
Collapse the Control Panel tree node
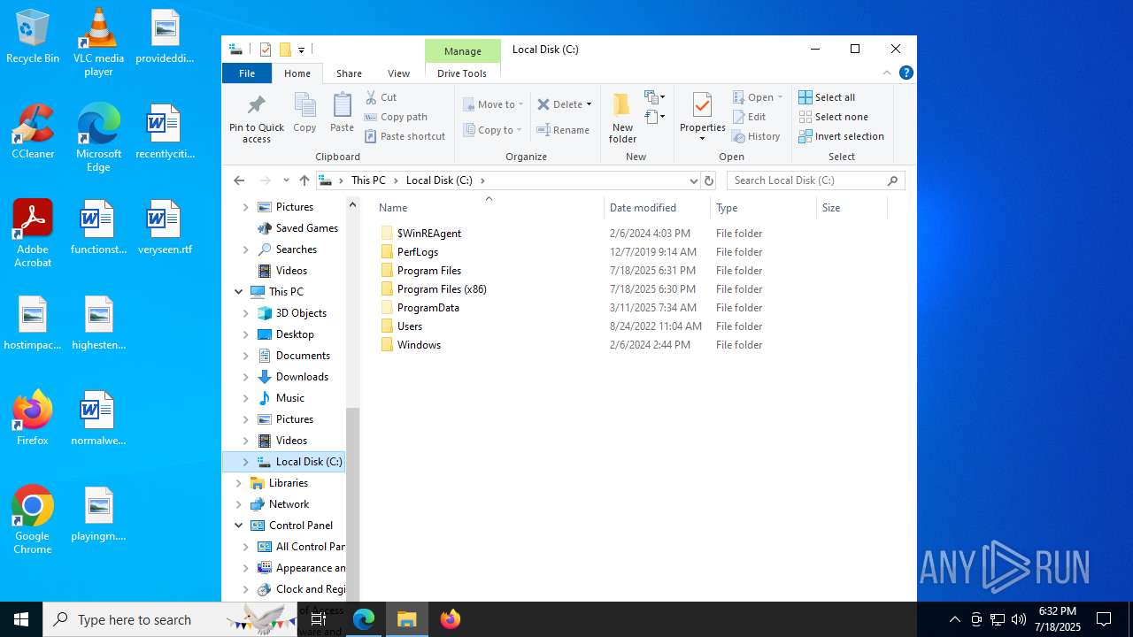click(x=239, y=526)
